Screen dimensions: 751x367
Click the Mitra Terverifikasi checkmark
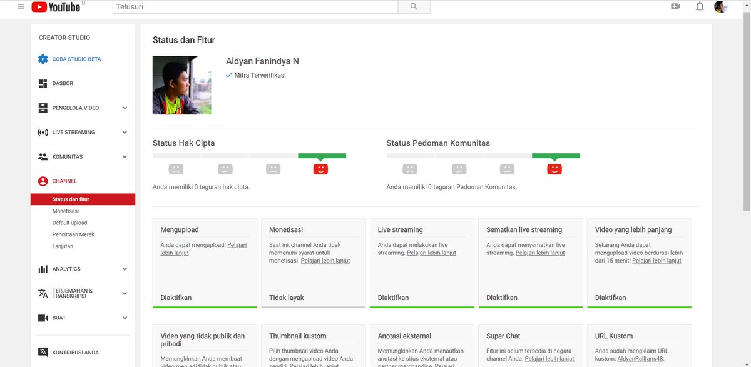(x=229, y=75)
